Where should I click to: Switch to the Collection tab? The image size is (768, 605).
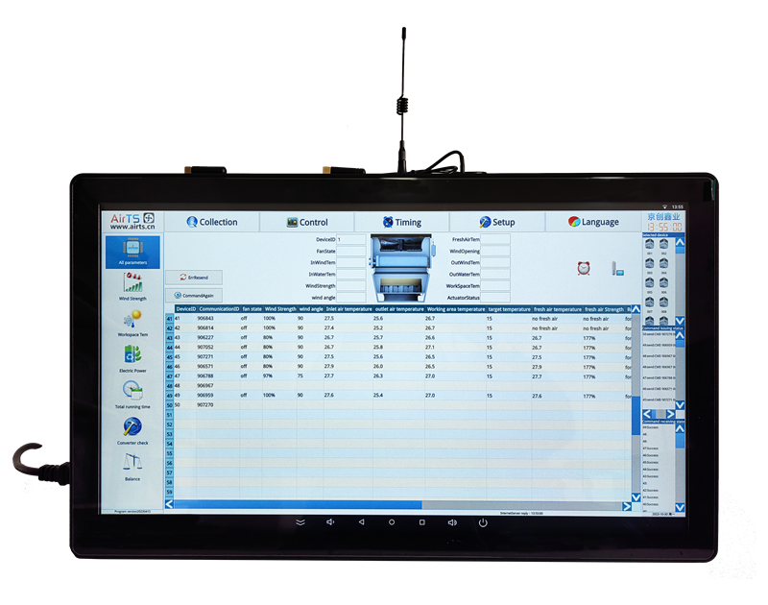click(x=212, y=222)
